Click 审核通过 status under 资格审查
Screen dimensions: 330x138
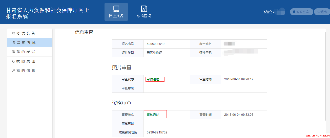(x=153, y=115)
